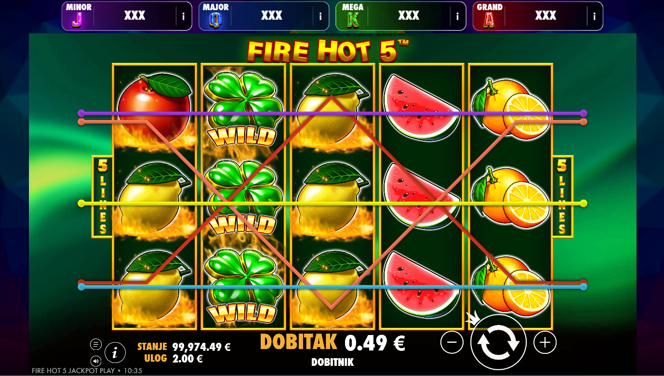The image size is (664, 376).
Task: Show Minor jackpot info icon
Action: 184,16
